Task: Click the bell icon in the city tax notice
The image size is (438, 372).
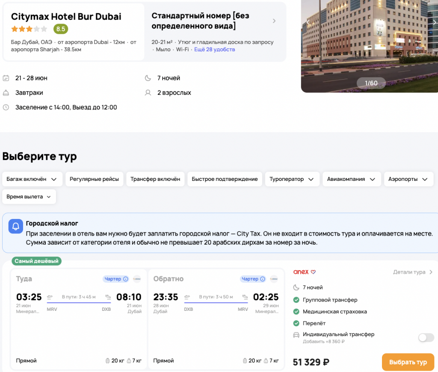Action: pos(16,226)
